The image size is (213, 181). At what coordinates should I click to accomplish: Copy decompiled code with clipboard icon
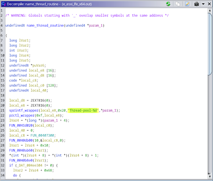(x=178, y=4)
